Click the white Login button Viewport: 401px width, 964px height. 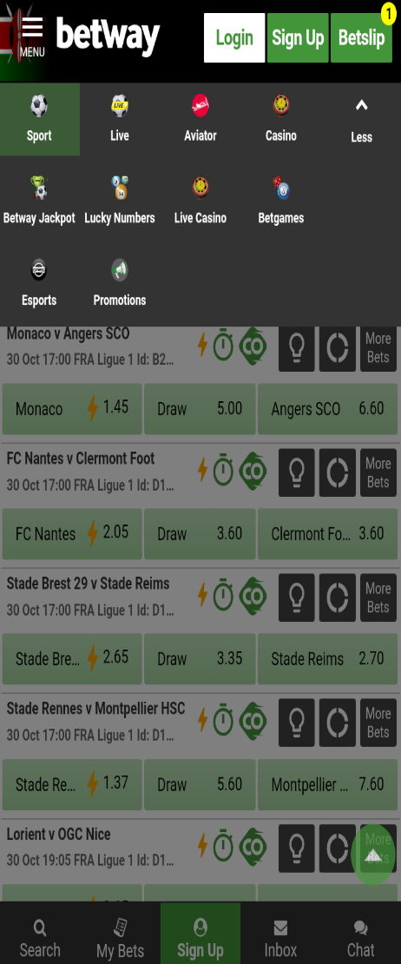(x=234, y=37)
